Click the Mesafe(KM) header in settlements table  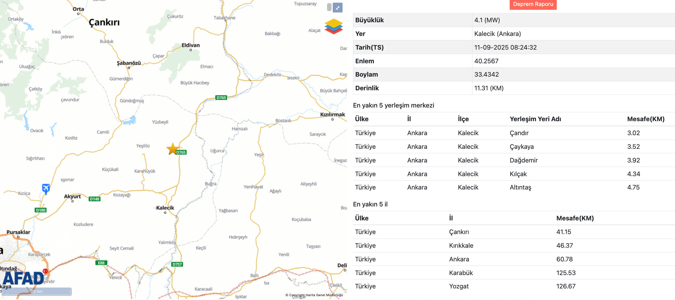646,119
